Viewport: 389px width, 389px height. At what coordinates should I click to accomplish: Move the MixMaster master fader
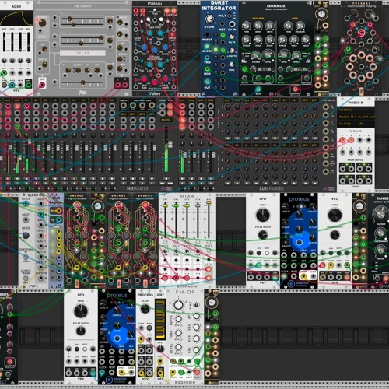[170, 145]
